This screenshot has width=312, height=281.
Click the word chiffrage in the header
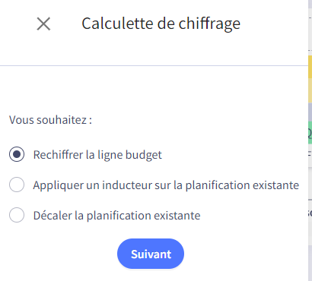tap(209, 24)
